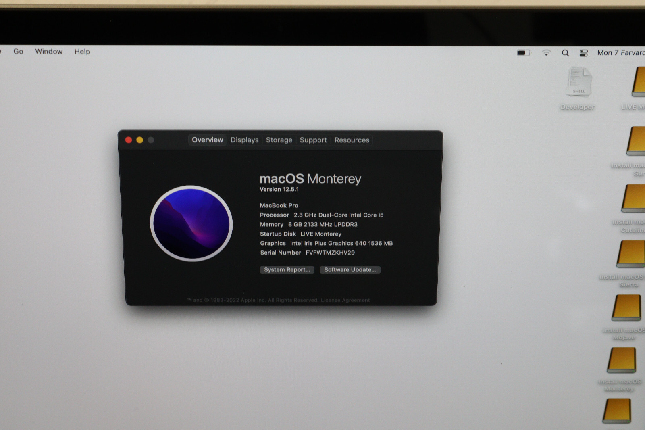Open the License Agreement link
Screen dimensions: 645x430
345,300
